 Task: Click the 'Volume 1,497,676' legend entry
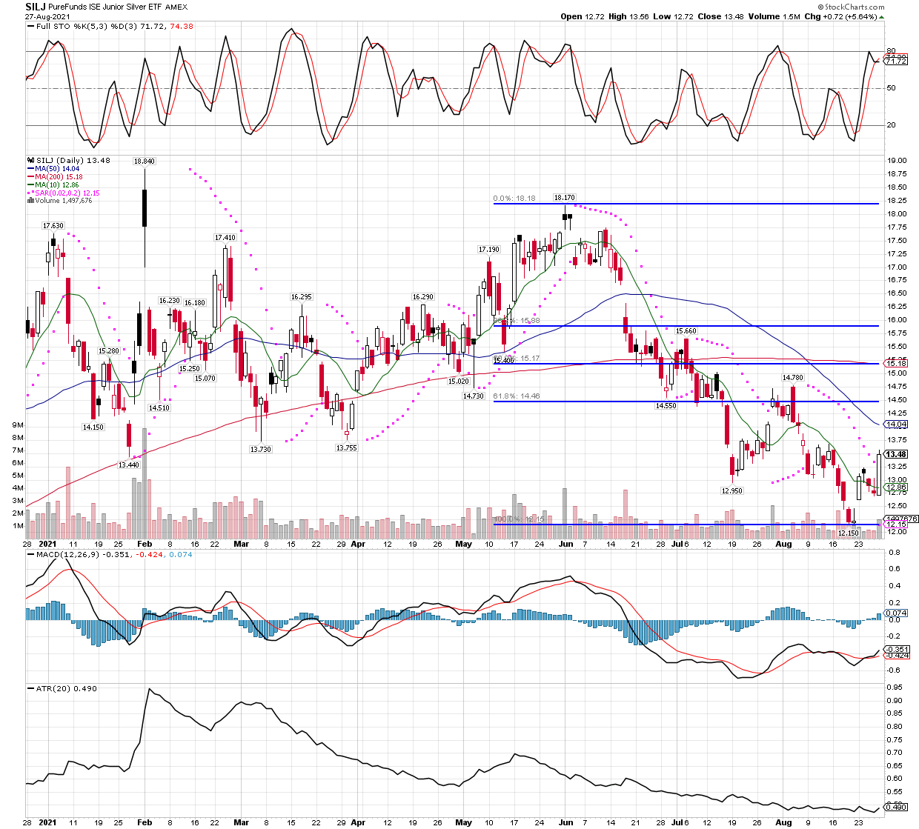coord(64,201)
